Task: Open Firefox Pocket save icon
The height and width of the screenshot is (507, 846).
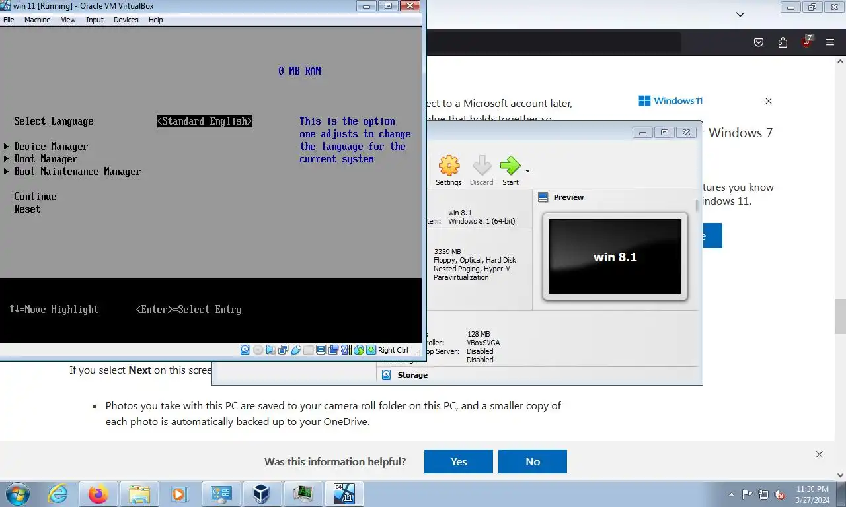Action: (759, 42)
